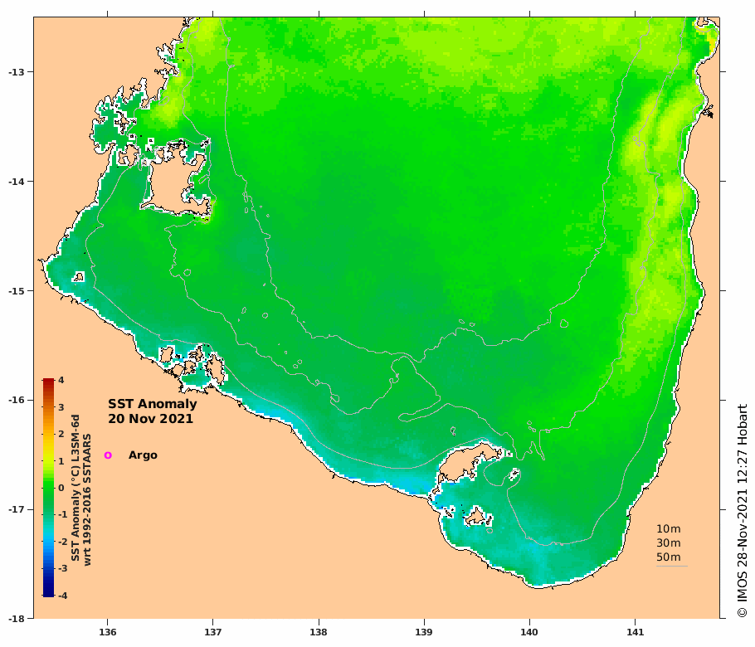This screenshot has width=755, height=647.
Task: Click the latitude tick label '-15'
Action: click(17, 291)
